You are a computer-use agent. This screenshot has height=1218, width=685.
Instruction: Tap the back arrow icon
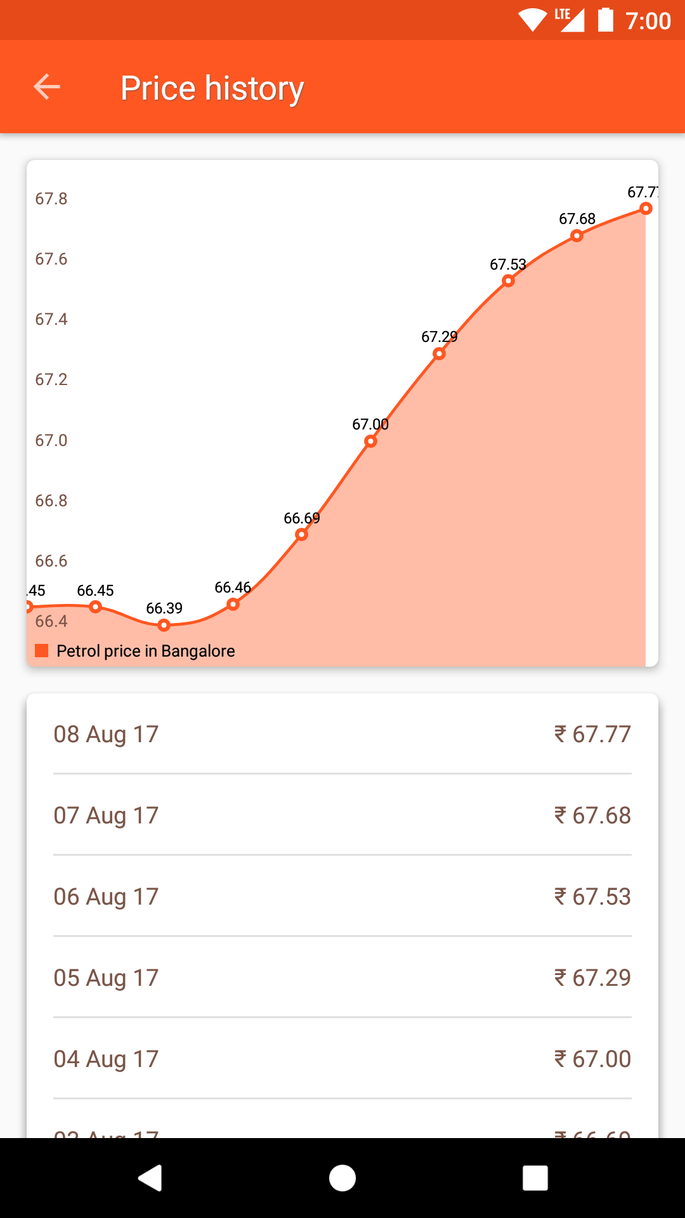[47, 87]
